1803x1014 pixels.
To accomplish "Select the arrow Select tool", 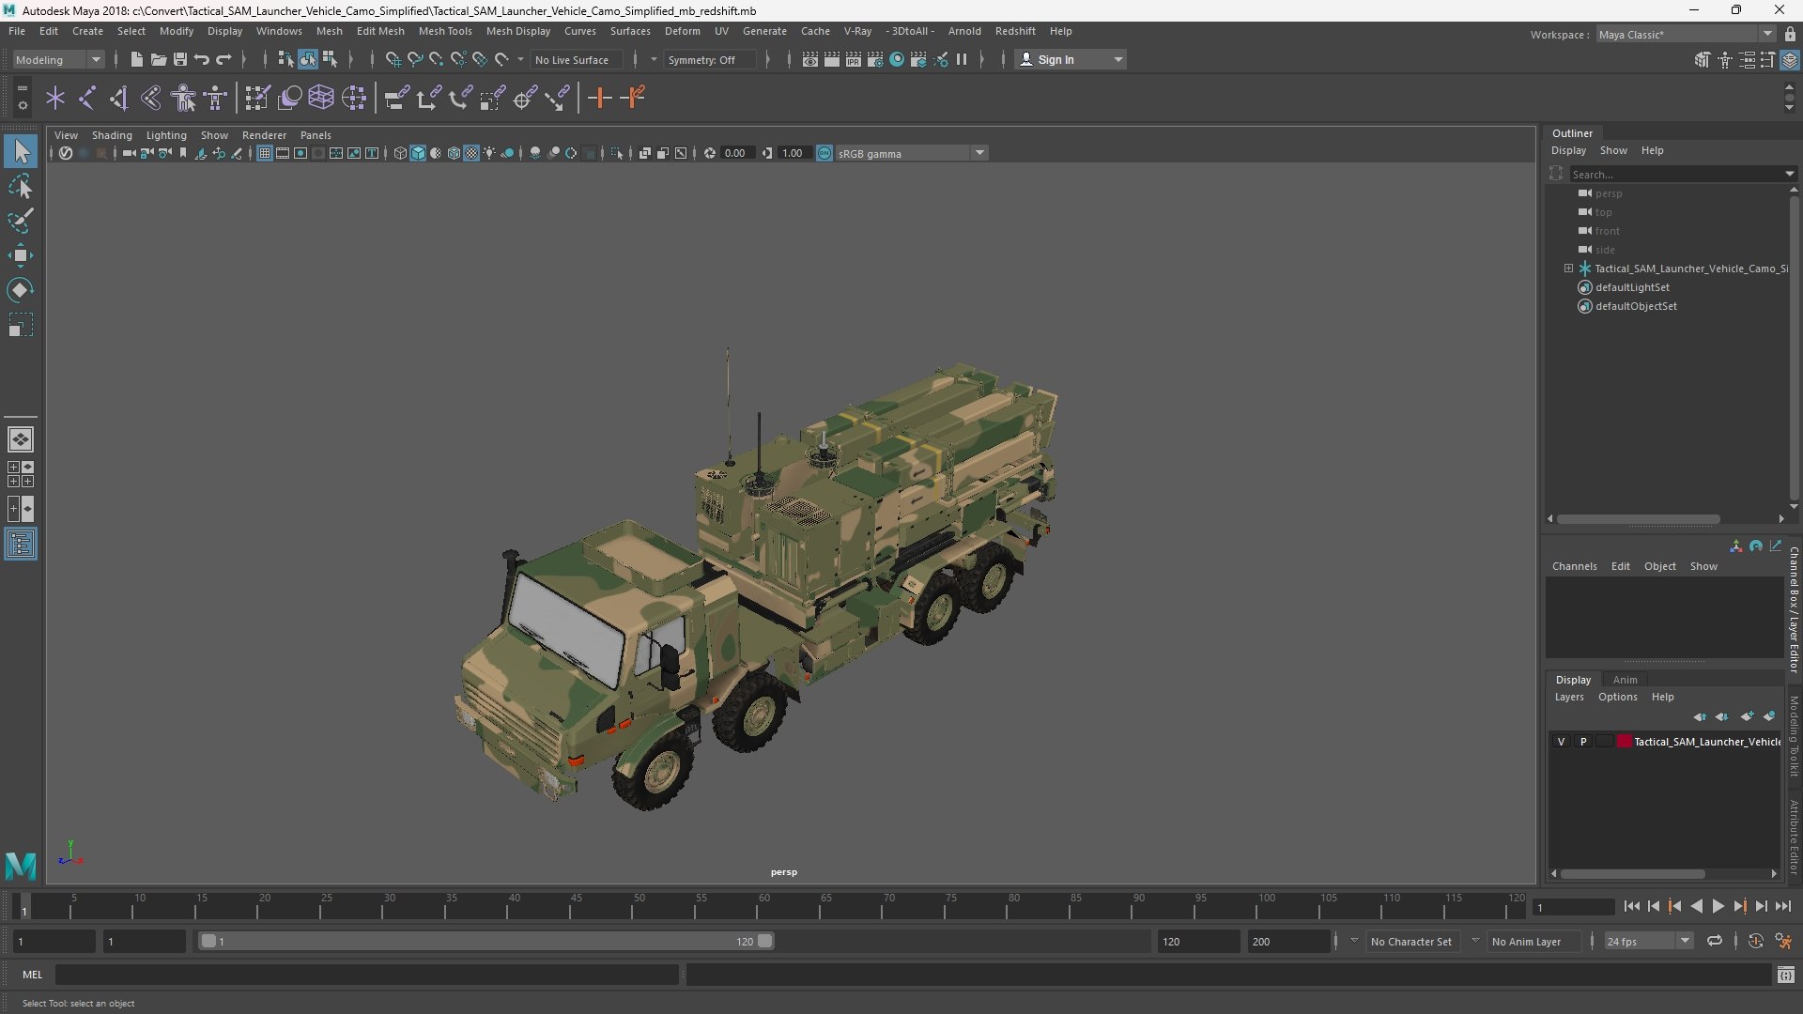I will coord(21,151).
